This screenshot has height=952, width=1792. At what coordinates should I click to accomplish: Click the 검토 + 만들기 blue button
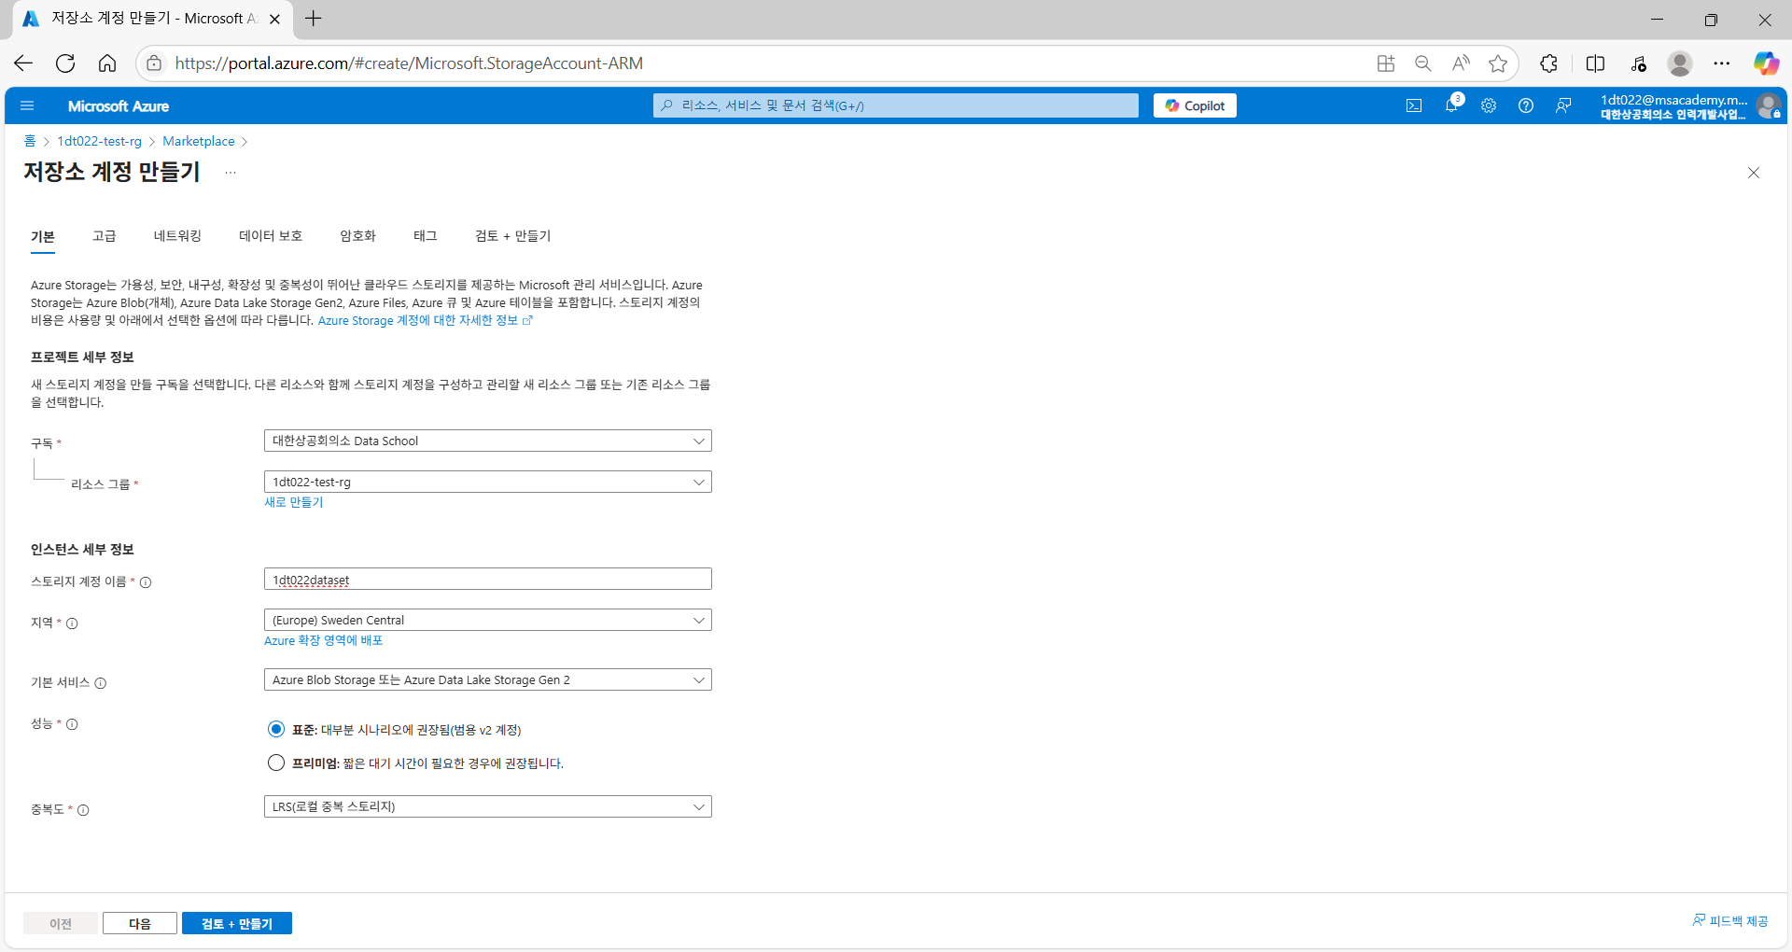(x=237, y=923)
